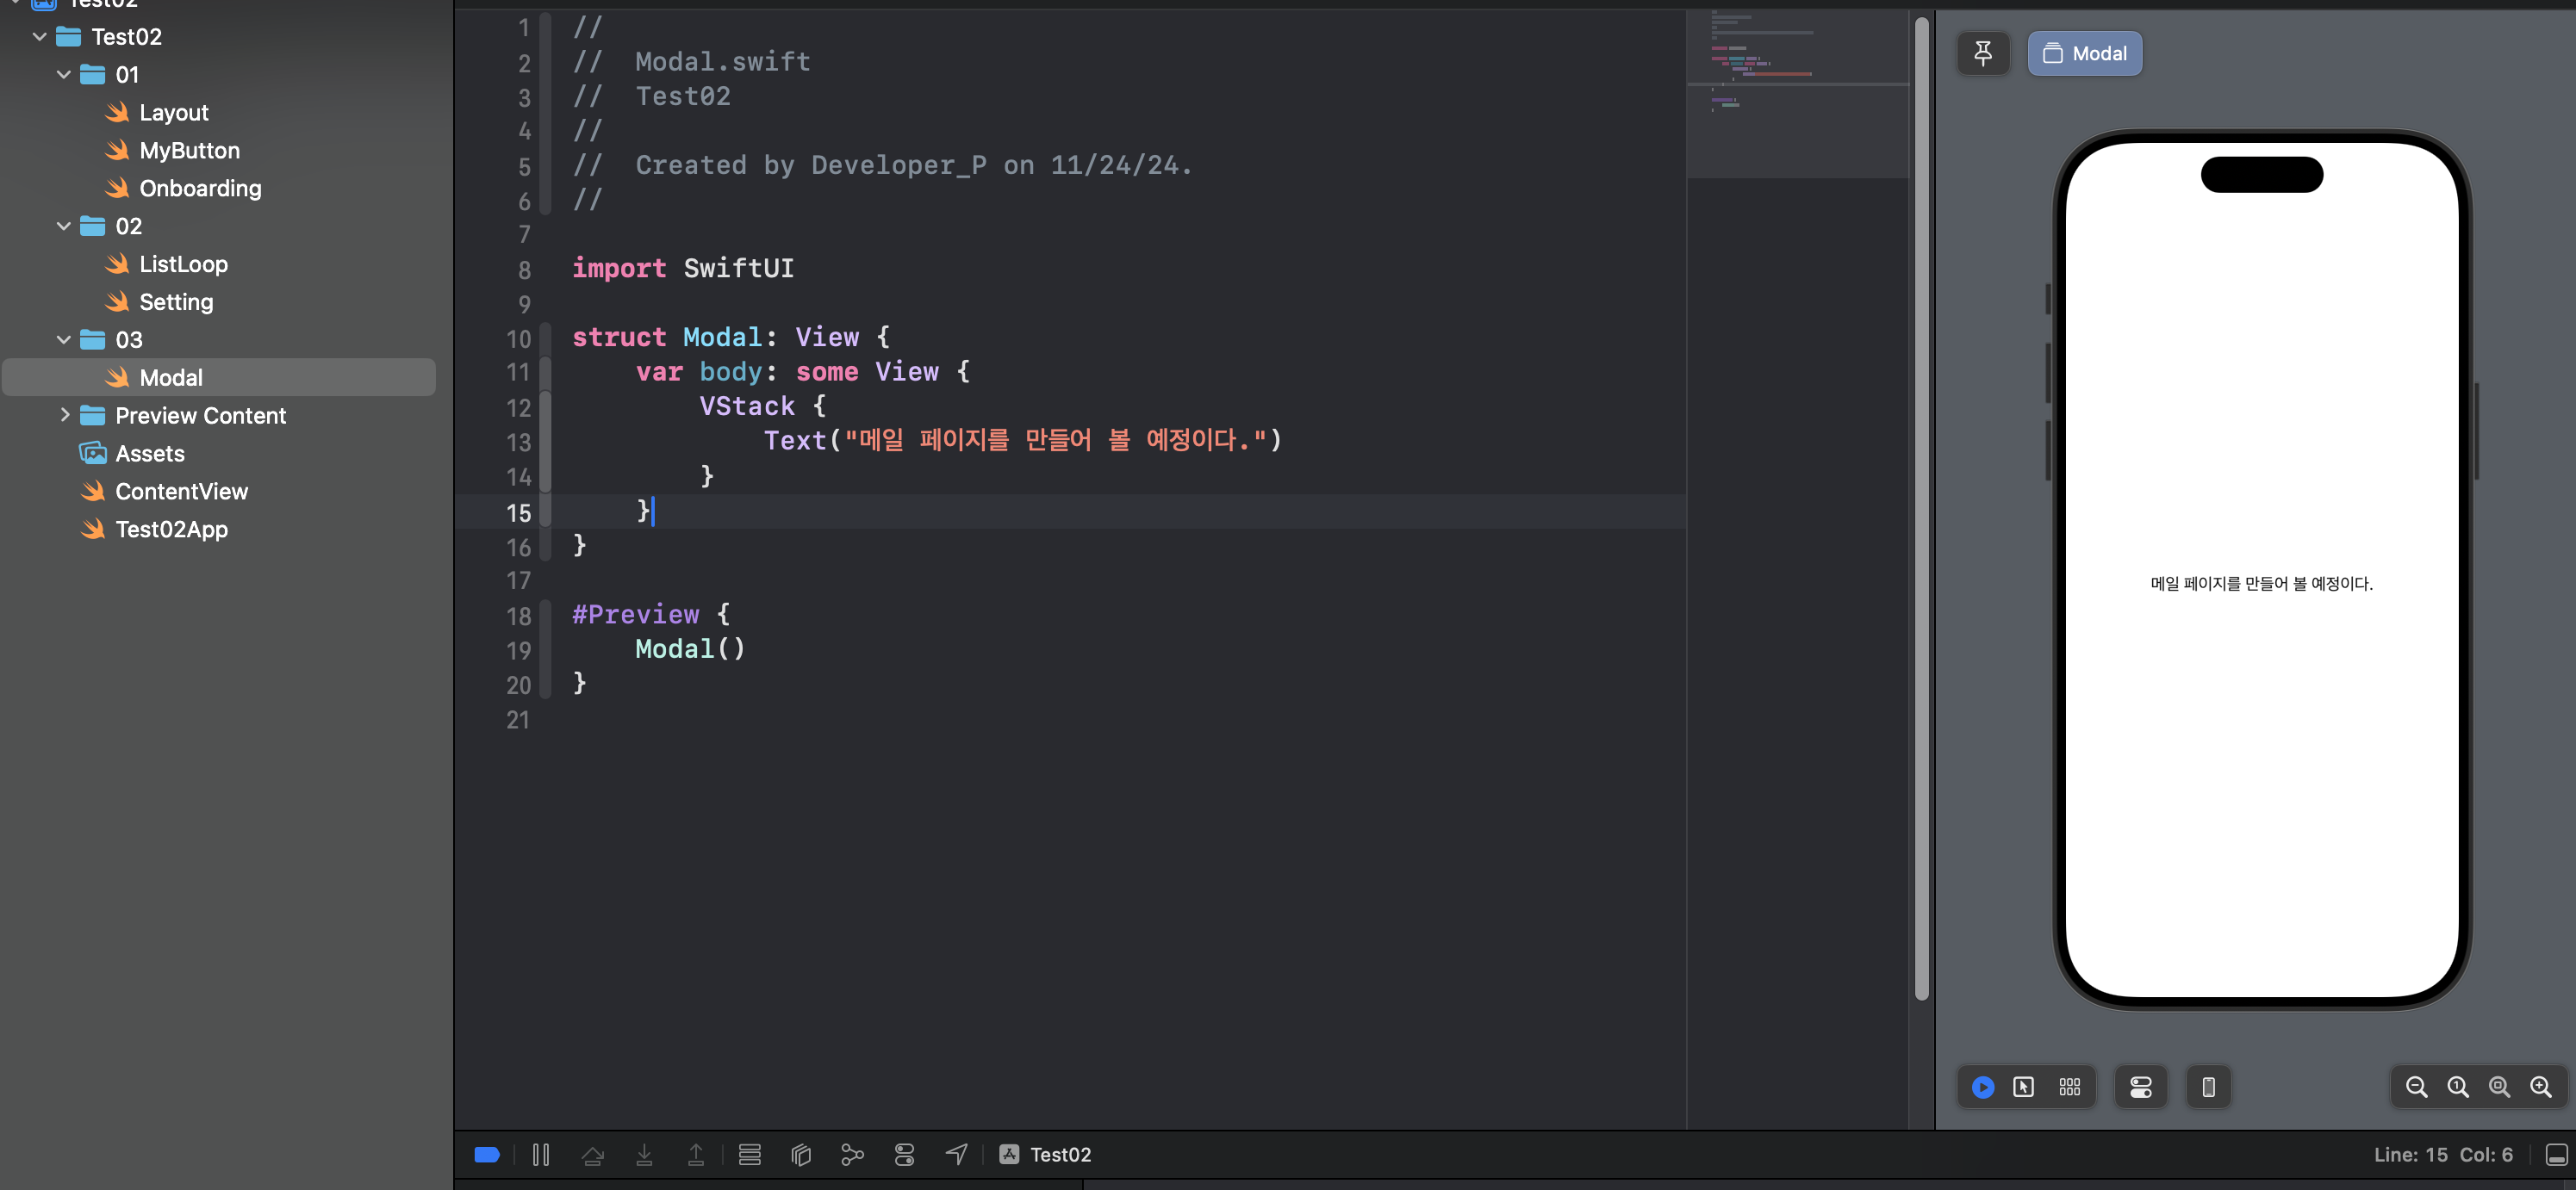Viewport: 2576px width, 1190px height.
Task: Select the Modal preview tab
Action: [2084, 54]
